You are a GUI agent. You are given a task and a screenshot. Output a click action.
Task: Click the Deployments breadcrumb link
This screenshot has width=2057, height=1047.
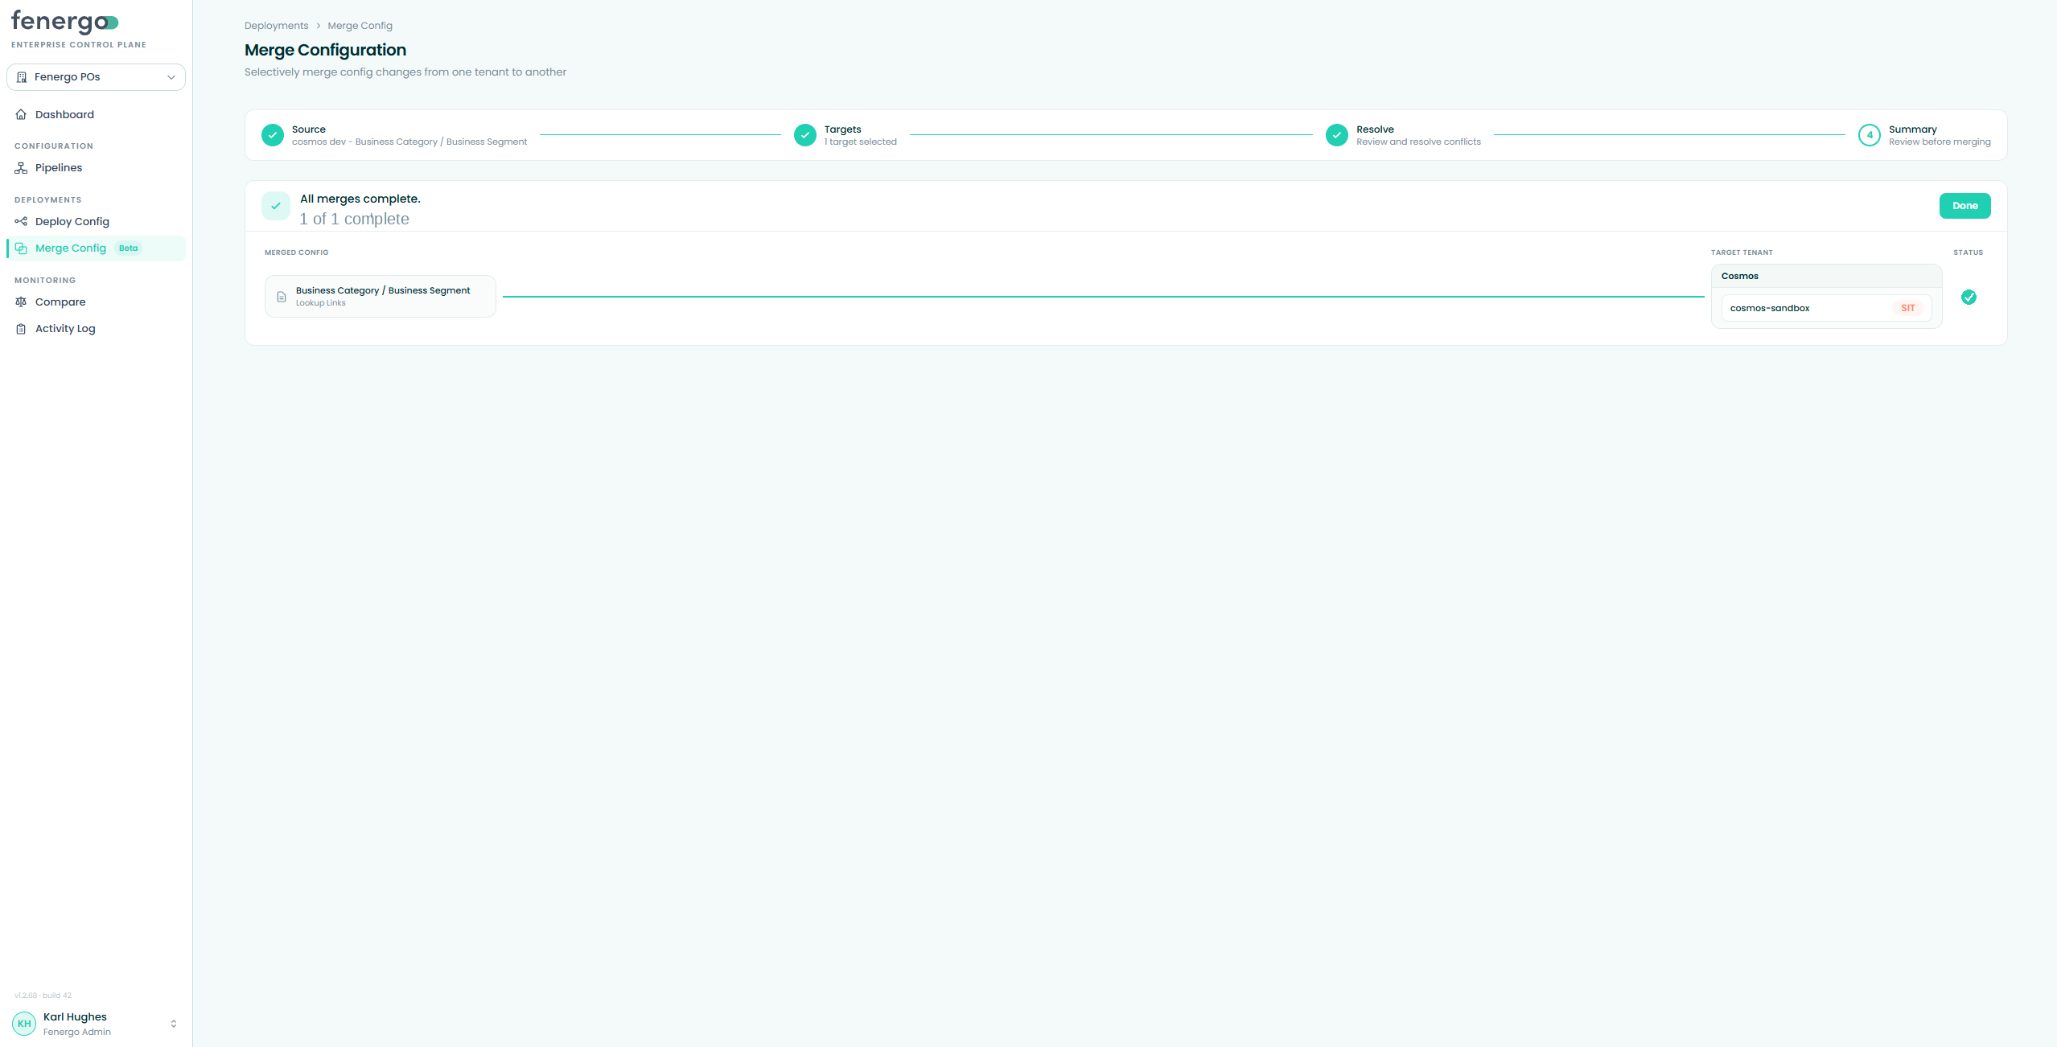[x=276, y=26]
